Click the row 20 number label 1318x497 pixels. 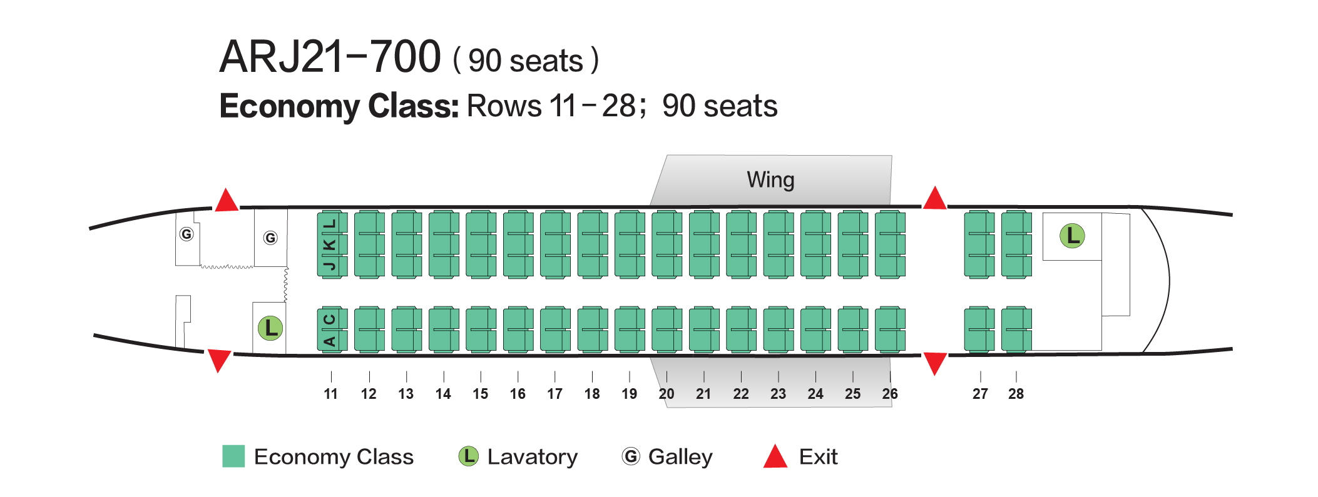[x=667, y=394]
